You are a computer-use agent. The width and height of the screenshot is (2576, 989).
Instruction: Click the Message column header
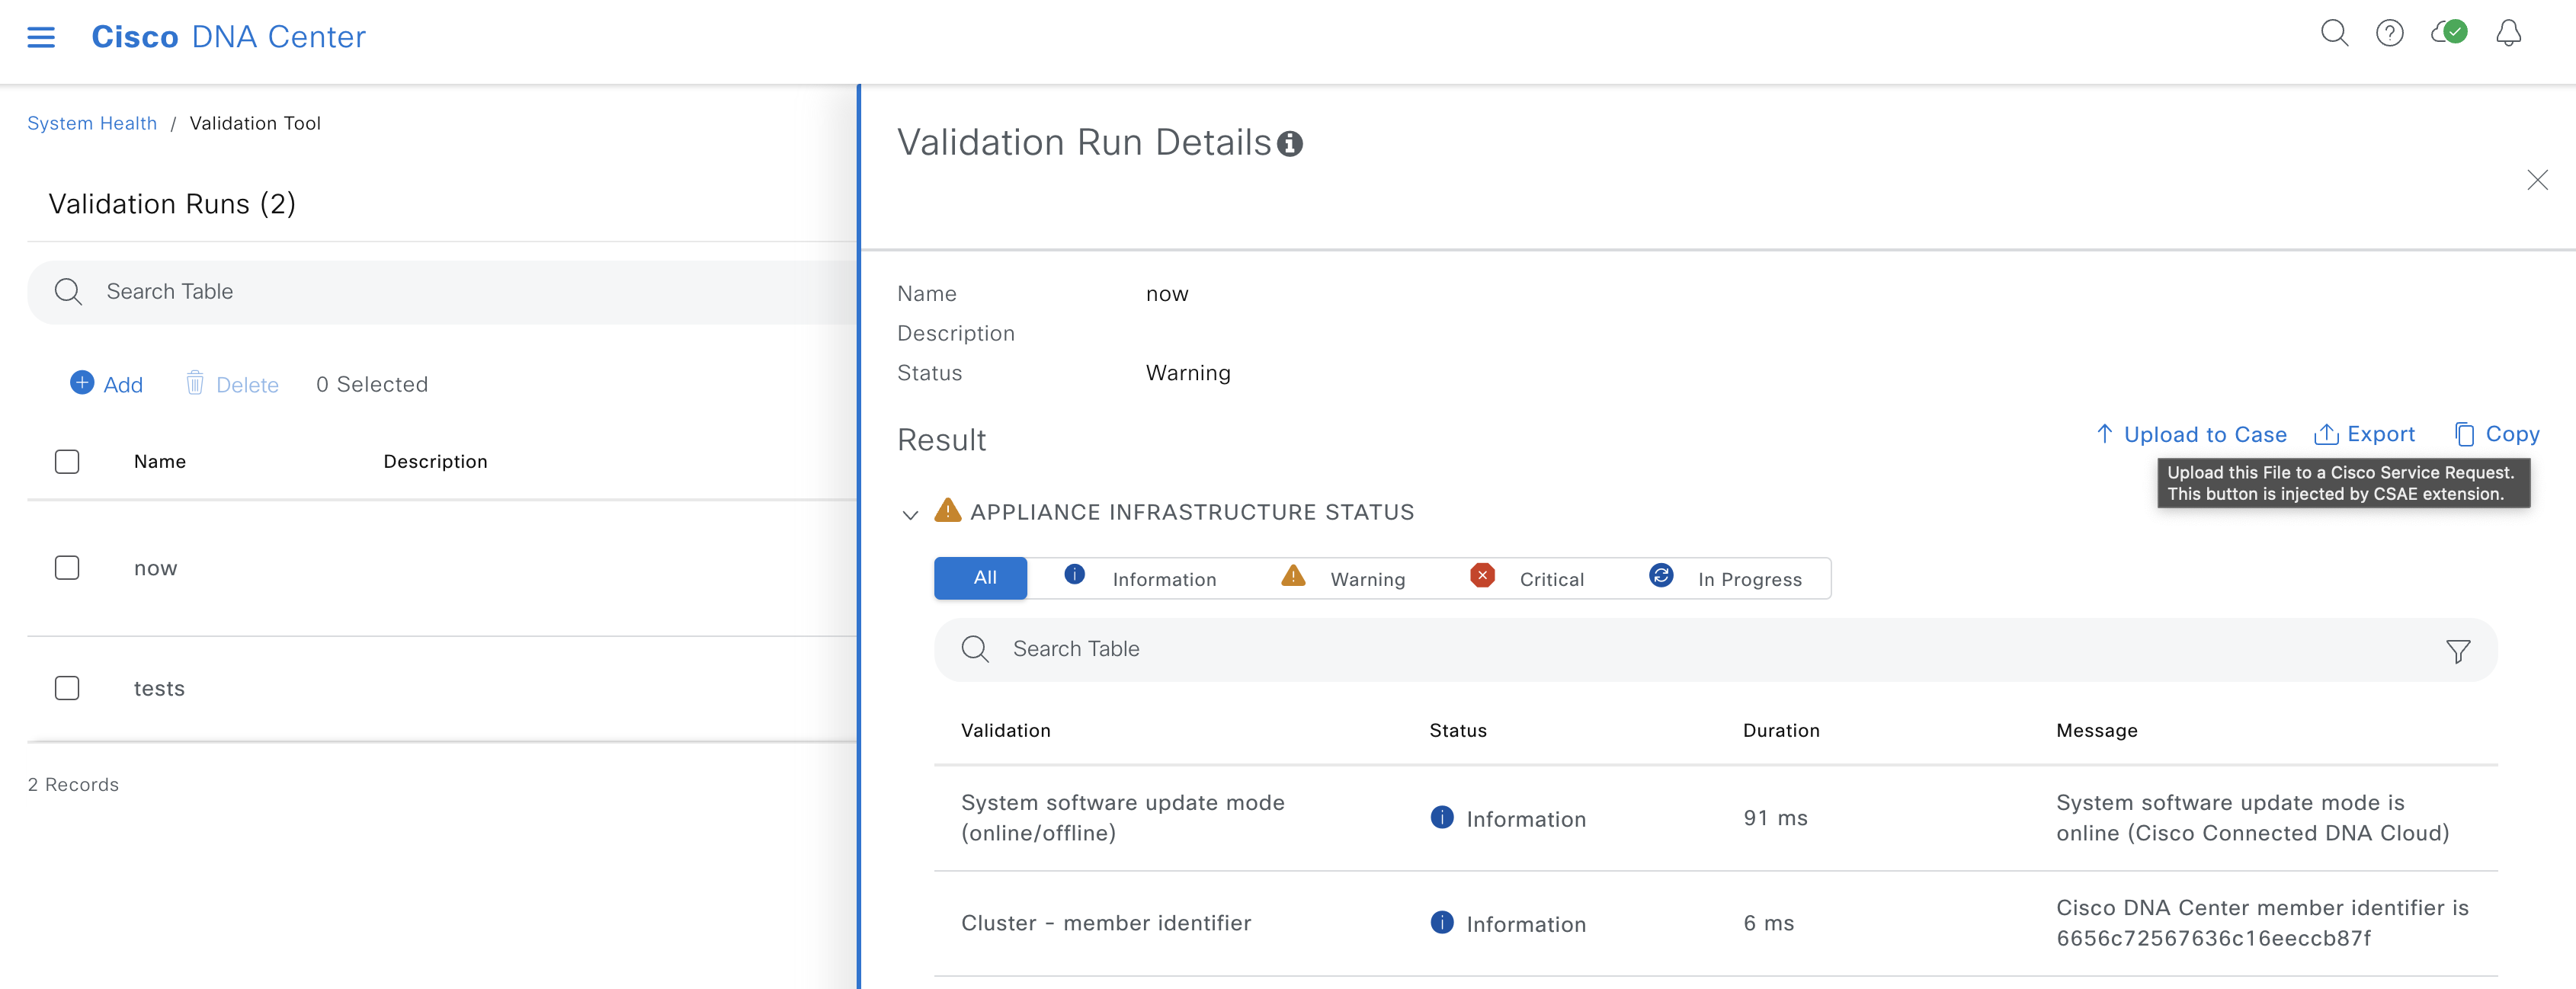point(2096,730)
